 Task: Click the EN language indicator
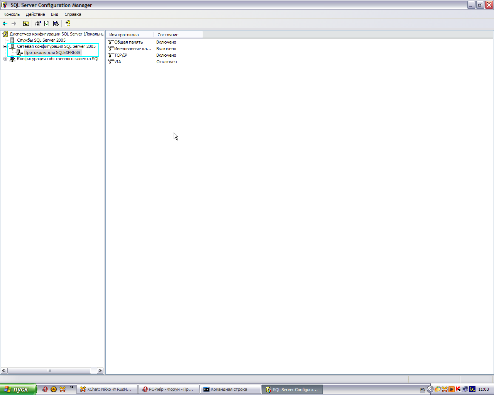[423, 390]
